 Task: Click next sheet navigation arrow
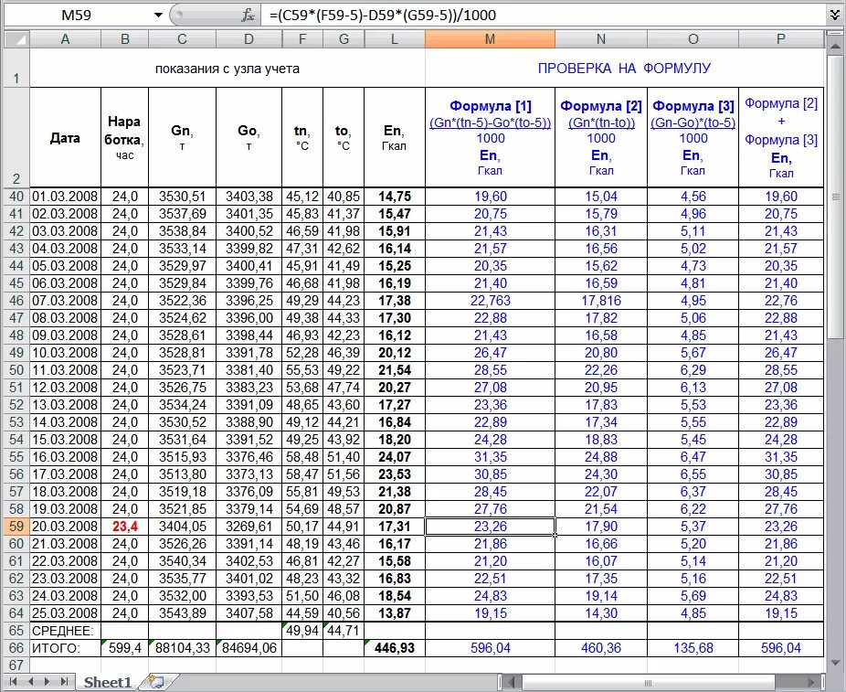[47, 682]
